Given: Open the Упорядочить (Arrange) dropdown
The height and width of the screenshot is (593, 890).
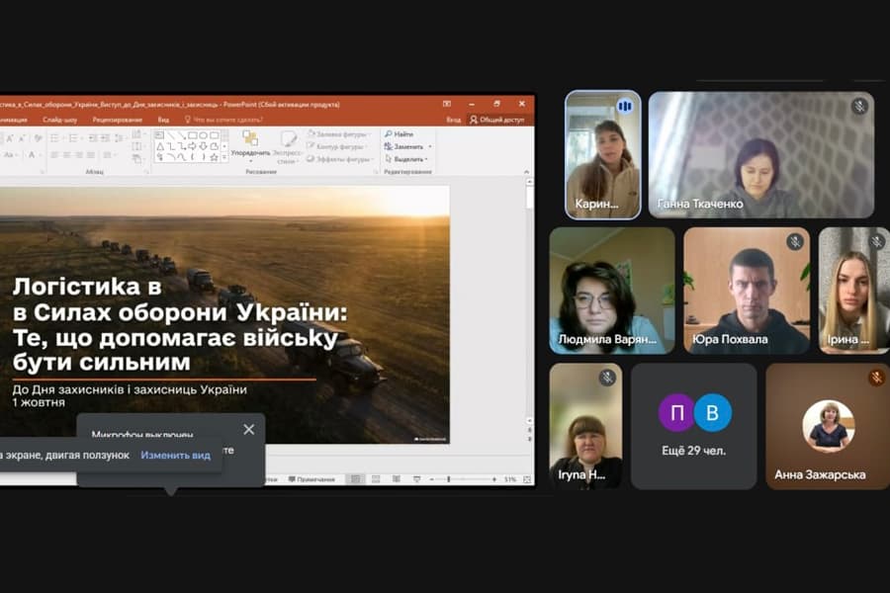Looking at the screenshot, I should [x=250, y=146].
